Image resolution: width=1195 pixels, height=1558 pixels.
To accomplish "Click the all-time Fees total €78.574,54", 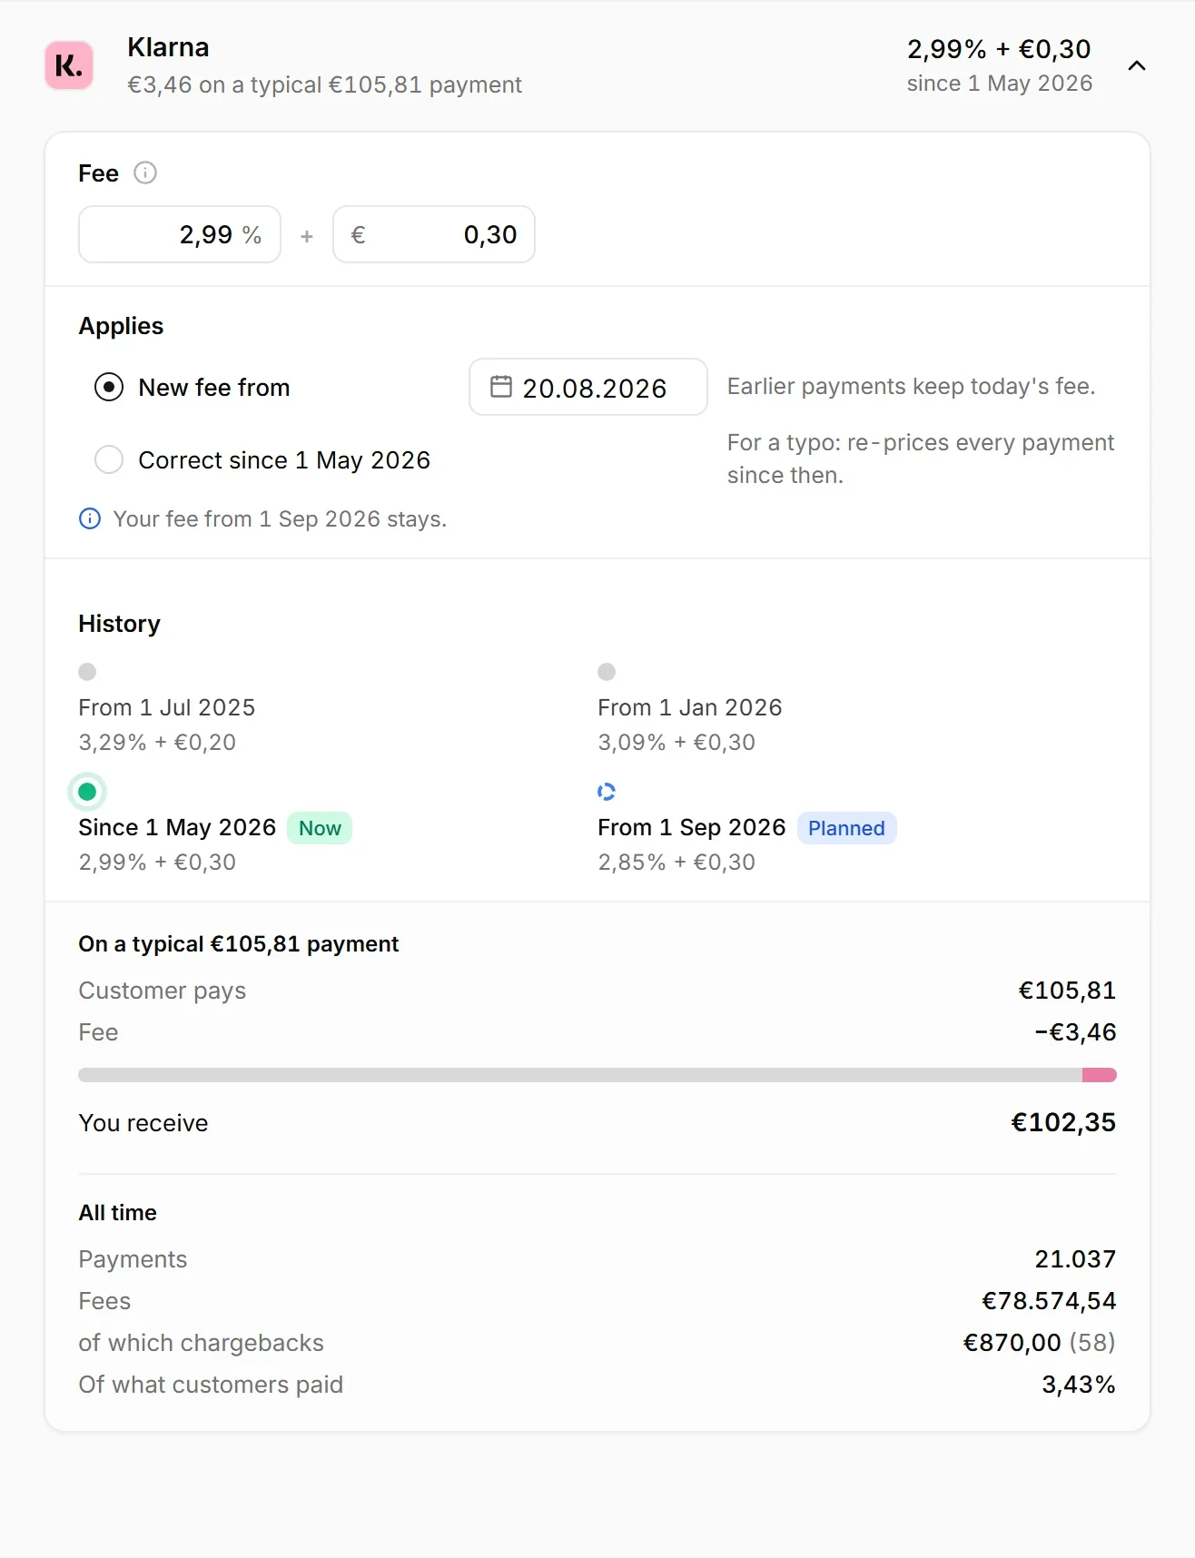I will tap(1049, 1300).
